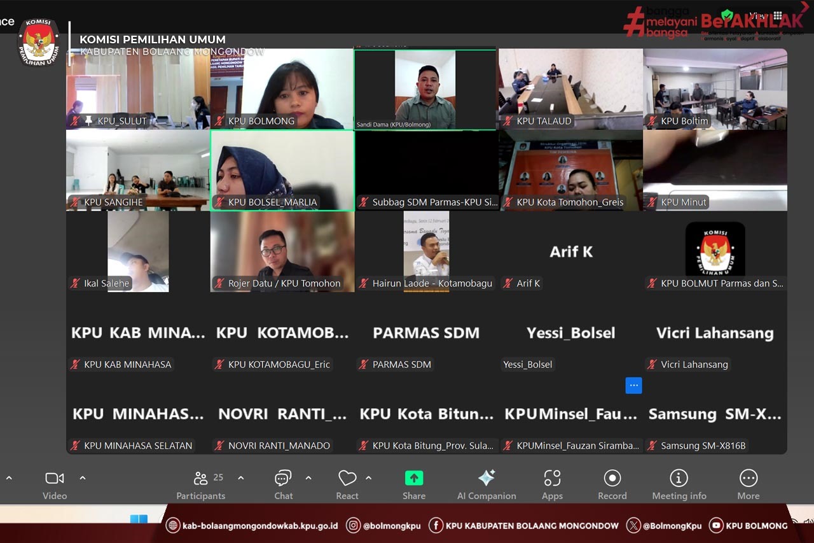Open the Apps menu
Screen dimensions: 814x543
[x=552, y=484]
